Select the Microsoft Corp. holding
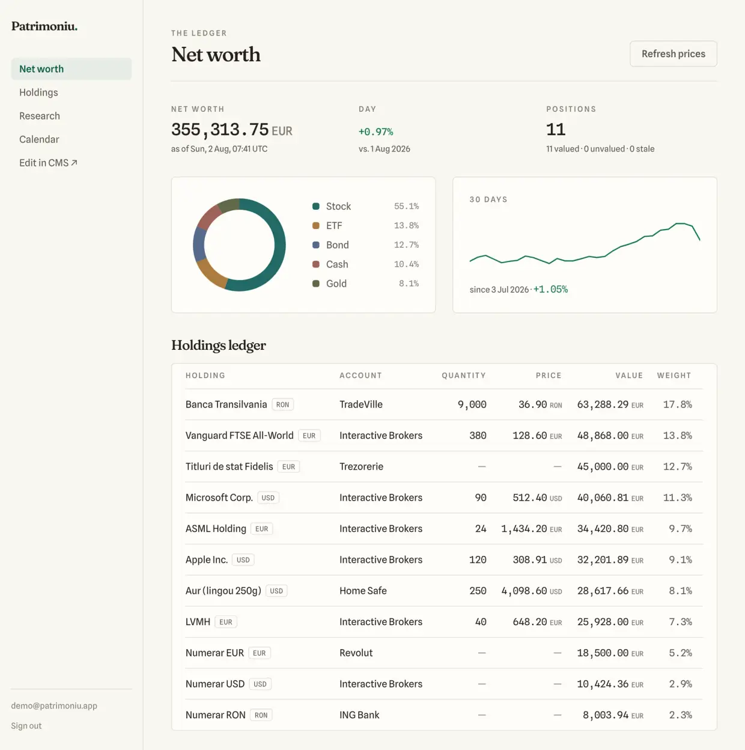This screenshot has height=750, width=745. (x=219, y=498)
